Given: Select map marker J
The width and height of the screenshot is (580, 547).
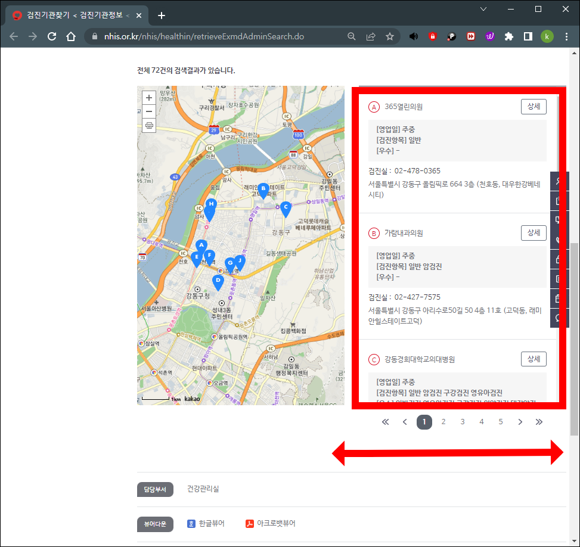Looking at the screenshot, I should (x=240, y=262).
